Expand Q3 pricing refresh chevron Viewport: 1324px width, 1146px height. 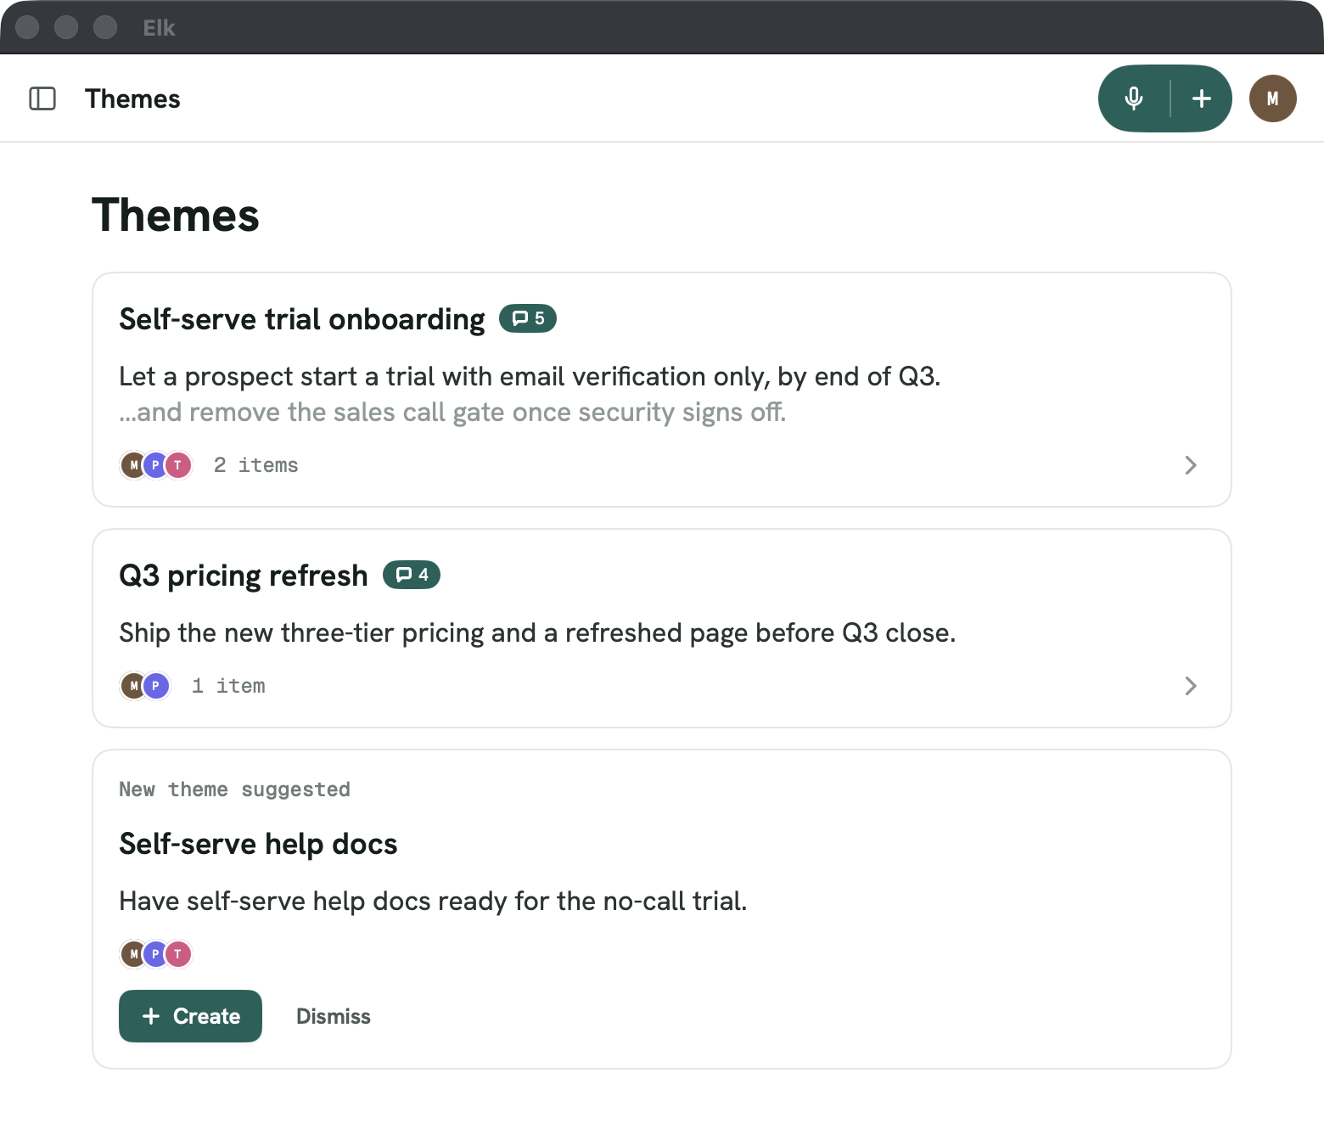coord(1191,686)
